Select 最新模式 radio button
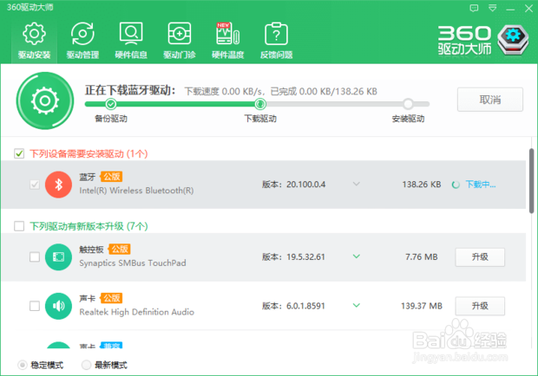Viewport: 538px width, 376px height. 86,365
